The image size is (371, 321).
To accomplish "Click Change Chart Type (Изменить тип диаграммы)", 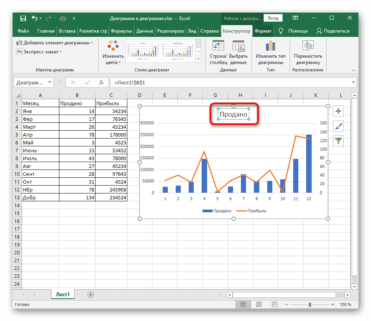I will pos(270,53).
